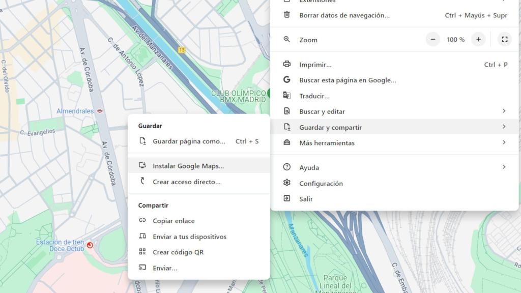
Task: Click the Traducir translate icon
Action: click(286, 96)
